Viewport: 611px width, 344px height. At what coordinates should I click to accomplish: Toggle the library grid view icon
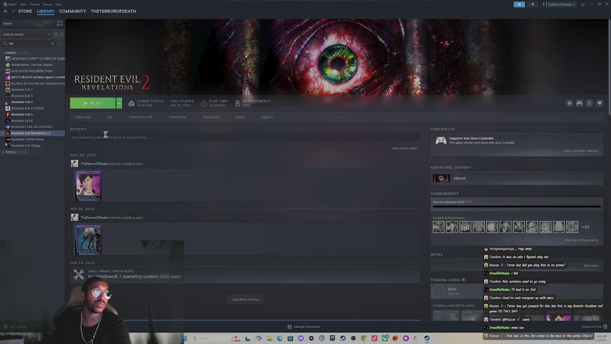60,23
